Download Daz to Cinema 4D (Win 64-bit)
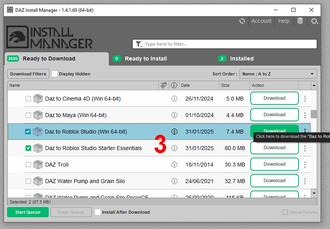Screen dimensions: 330x229 pos(275,98)
